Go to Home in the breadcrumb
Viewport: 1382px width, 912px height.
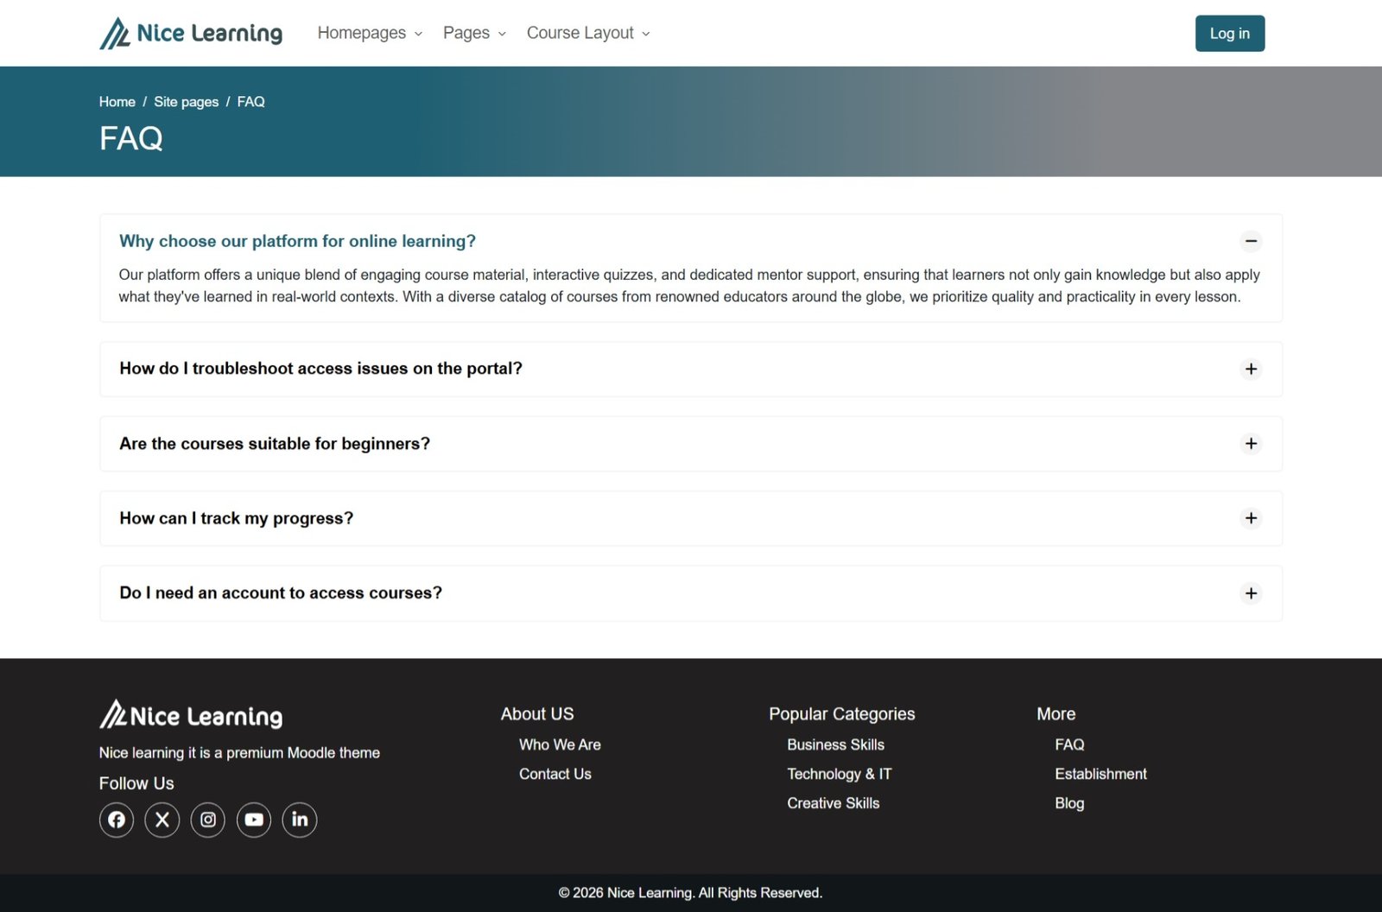tap(117, 102)
